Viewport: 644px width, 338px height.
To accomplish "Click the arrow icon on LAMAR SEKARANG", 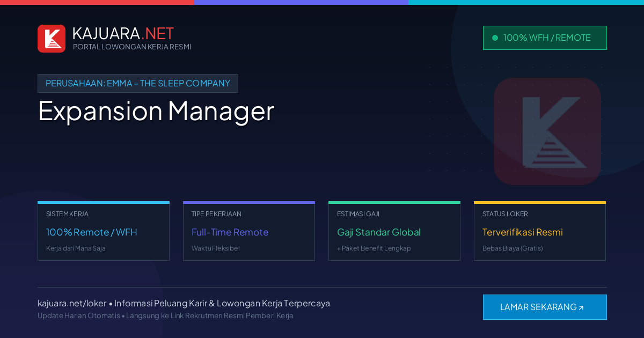I will (581, 308).
